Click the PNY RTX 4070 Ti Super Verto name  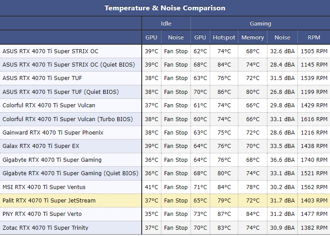coord(42,214)
